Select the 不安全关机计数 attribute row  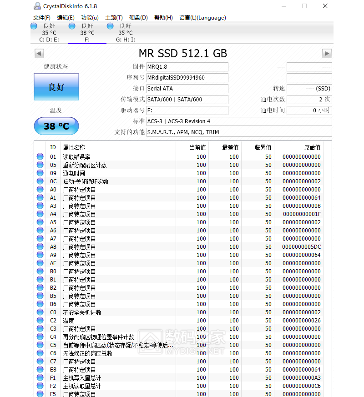point(179,312)
